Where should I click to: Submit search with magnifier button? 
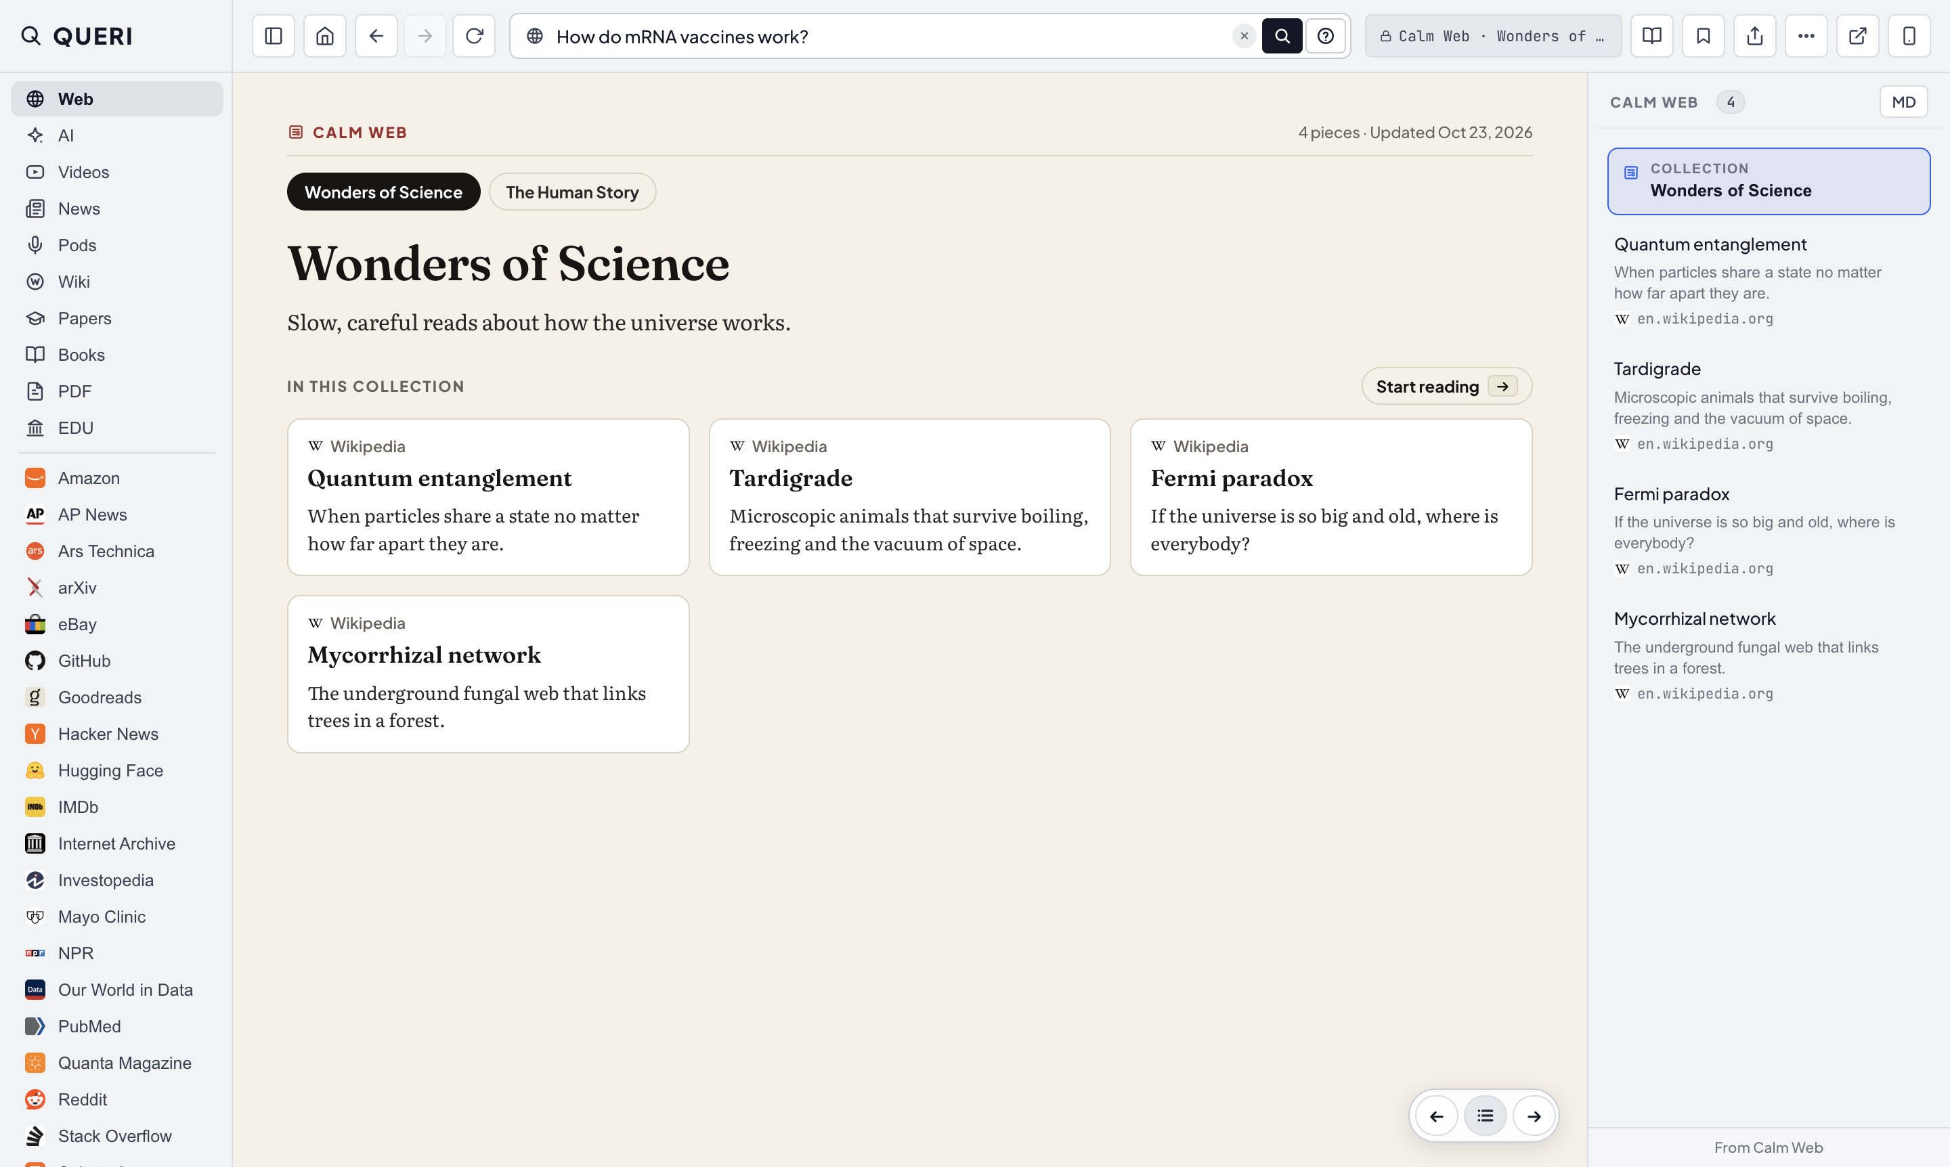pyautogui.click(x=1282, y=36)
